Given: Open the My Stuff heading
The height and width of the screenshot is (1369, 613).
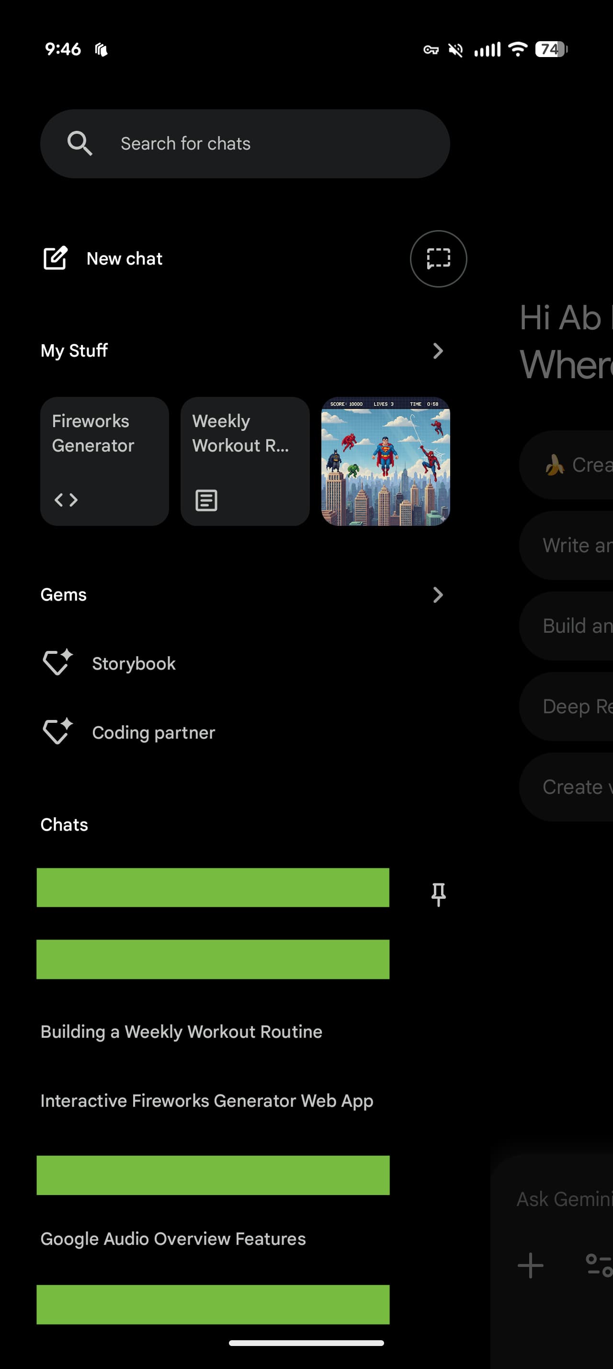Looking at the screenshot, I should (x=74, y=351).
